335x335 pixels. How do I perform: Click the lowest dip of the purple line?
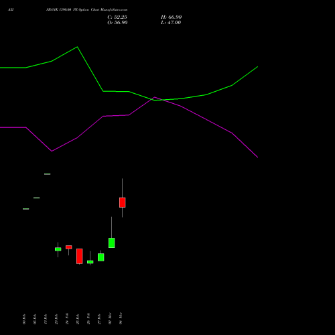(52, 151)
